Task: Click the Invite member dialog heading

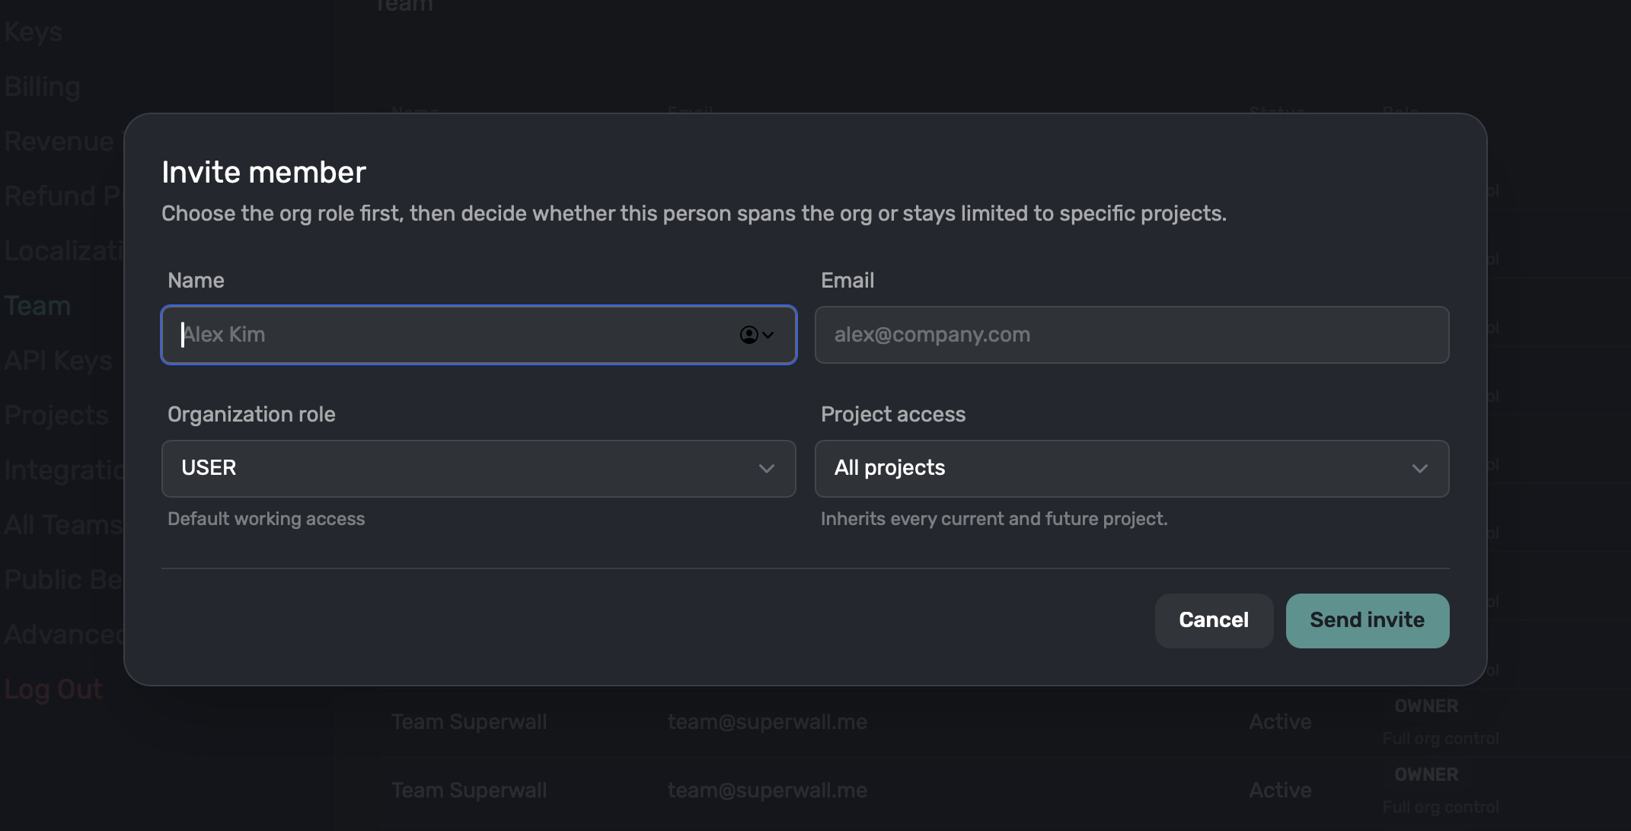Action: coord(263,173)
